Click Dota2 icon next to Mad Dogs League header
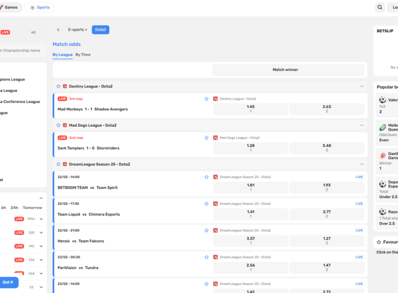The width and height of the screenshot is (398, 293). [65, 126]
